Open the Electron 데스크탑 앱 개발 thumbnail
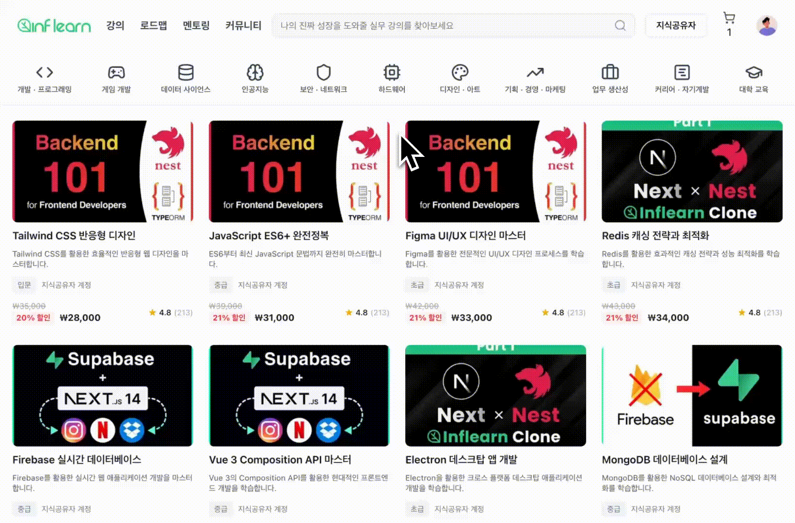This screenshot has width=795, height=523. [495, 396]
